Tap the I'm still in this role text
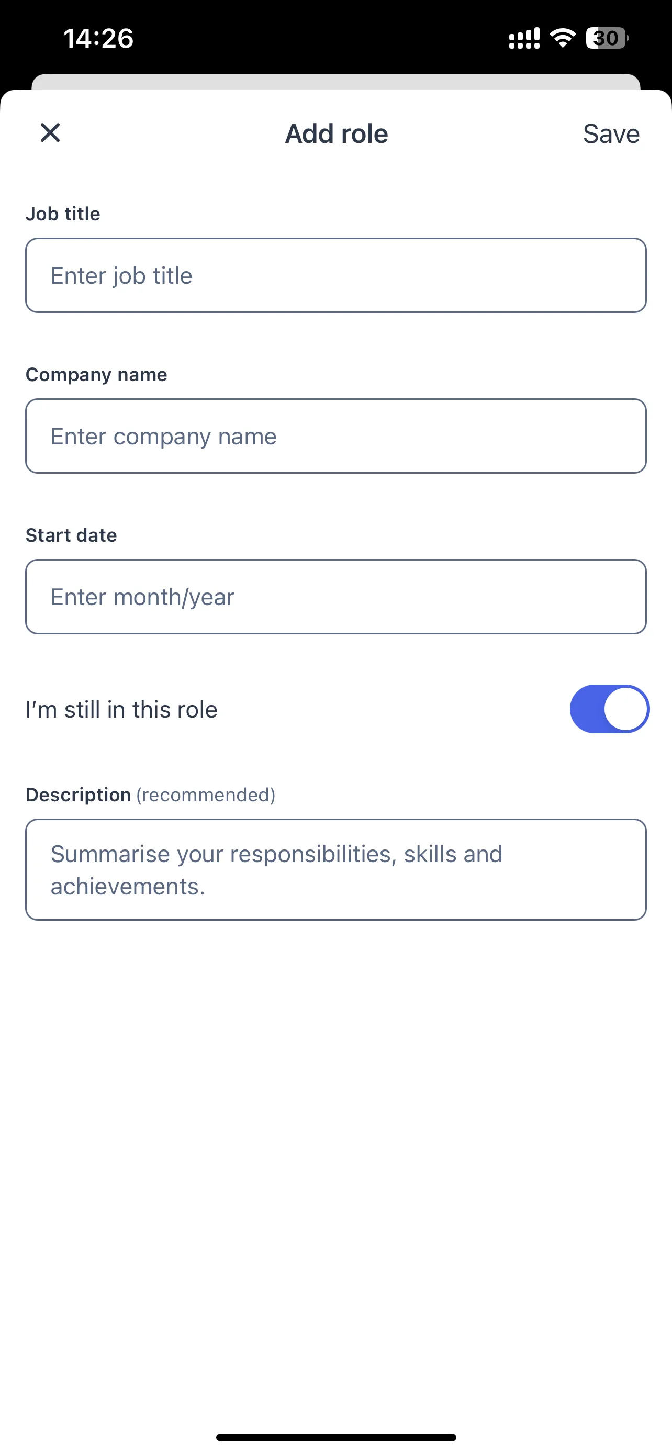The width and height of the screenshot is (672, 1454). 121,710
